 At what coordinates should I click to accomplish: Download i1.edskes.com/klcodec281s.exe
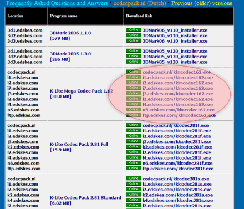pyautogui.click(x=177, y=184)
